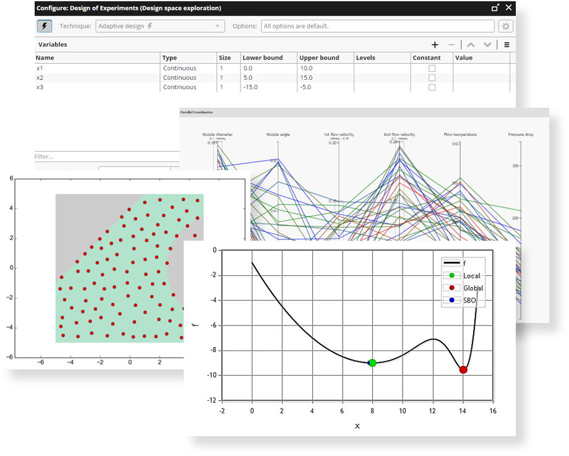Viewport: 569px width, 456px height.
Task: Move variable down with the down chevron
Action: (487, 45)
